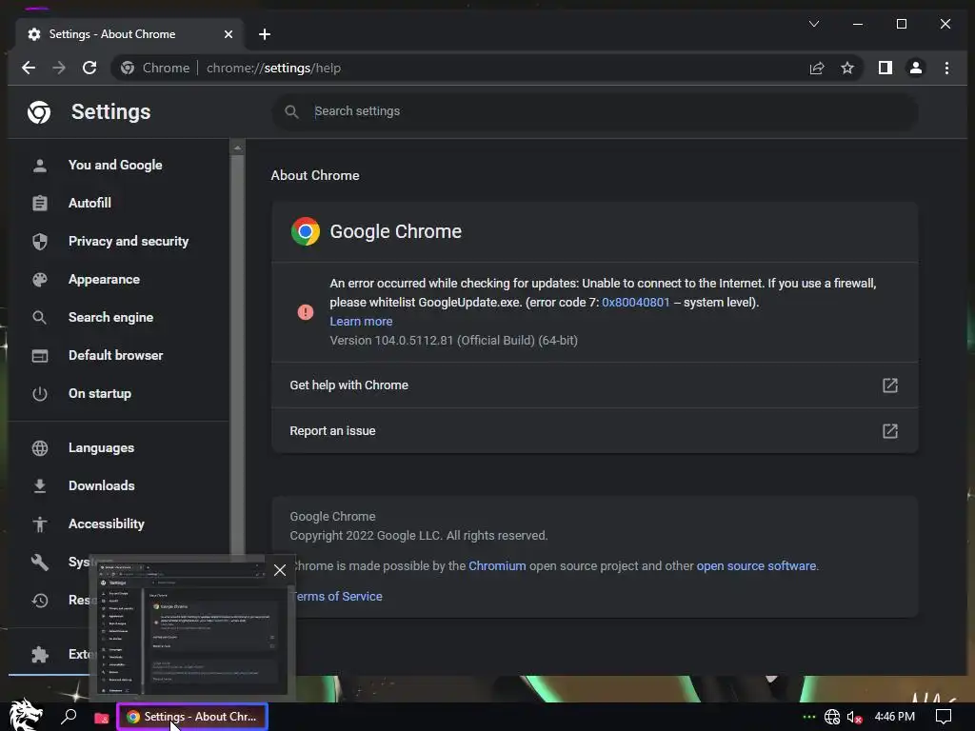The width and height of the screenshot is (975, 731).
Task: Open the tab search chevron in title bar
Action: pyautogui.click(x=814, y=24)
